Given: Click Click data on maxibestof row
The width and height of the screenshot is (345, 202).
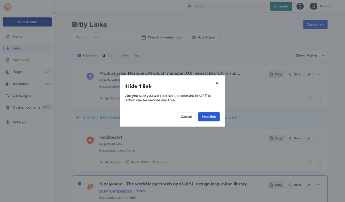Looking at the screenshot, I should pos(113,162).
